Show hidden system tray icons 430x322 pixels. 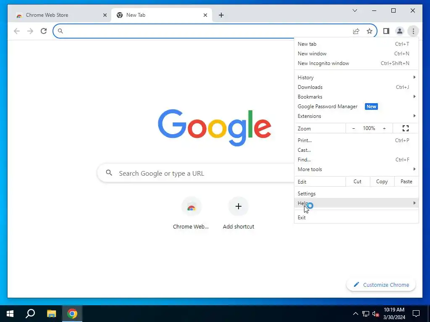coord(355,314)
